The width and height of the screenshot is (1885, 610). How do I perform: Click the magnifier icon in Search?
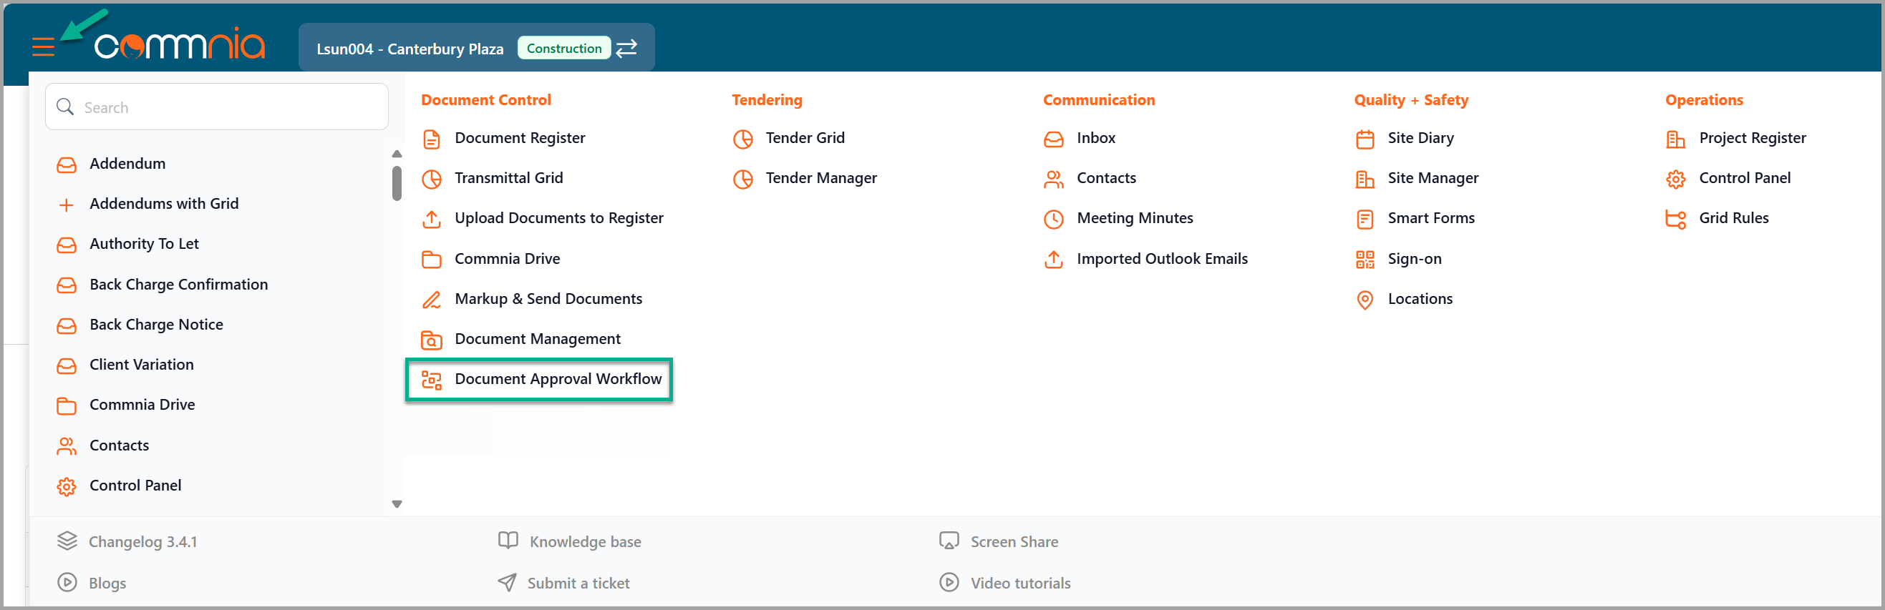pyautogui.click(x=65, y=107)
